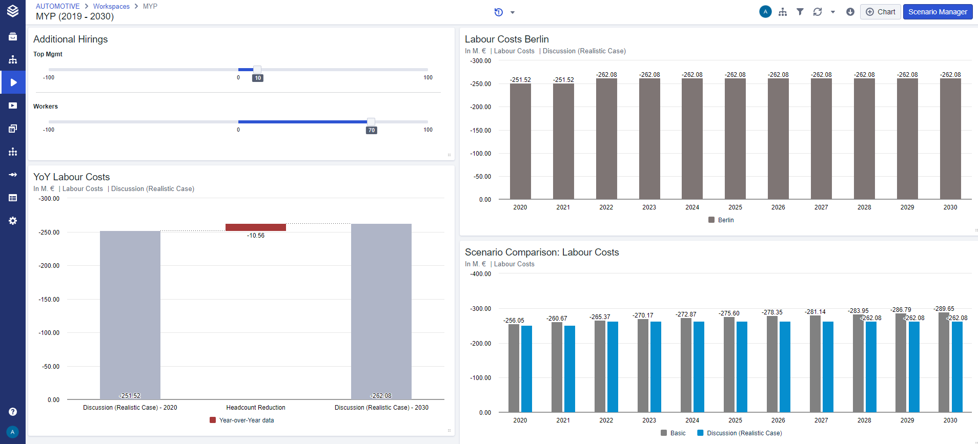Click the download arrow icon
Screen dimensions: 978x444
[x=850, y=12]
